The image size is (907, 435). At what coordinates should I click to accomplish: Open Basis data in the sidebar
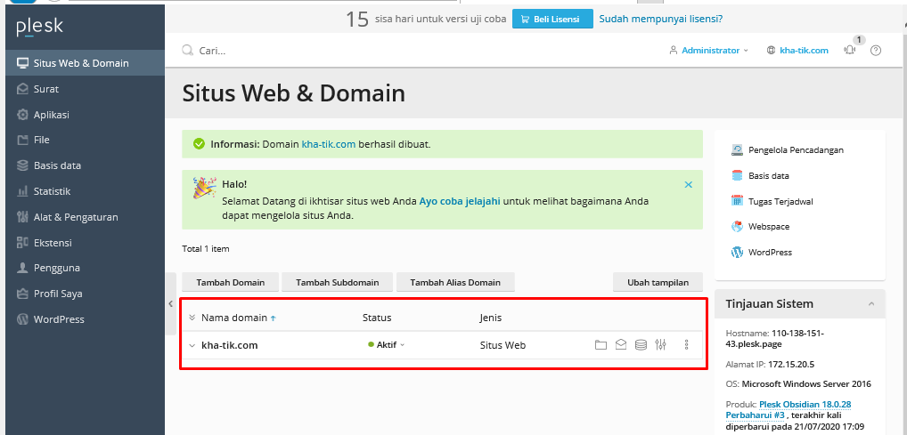[x=85, y=165]
